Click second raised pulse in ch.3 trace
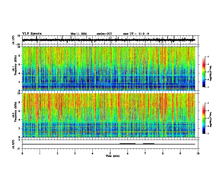Image resolution: width=223 pixels, height=172 pixels. pyautogui.click(x=149, y=144)
